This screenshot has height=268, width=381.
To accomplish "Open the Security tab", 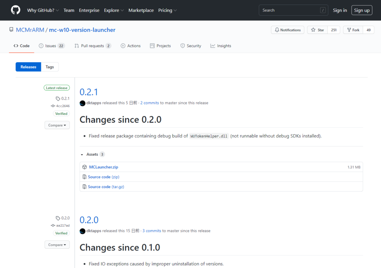I will click(191, 46).
